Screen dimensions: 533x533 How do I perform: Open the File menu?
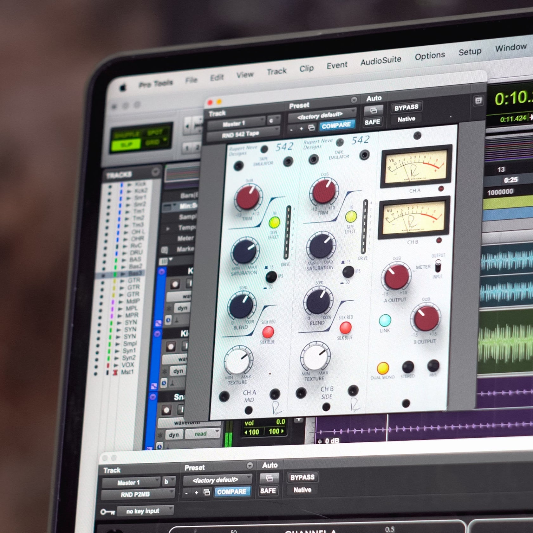point(191,80)
